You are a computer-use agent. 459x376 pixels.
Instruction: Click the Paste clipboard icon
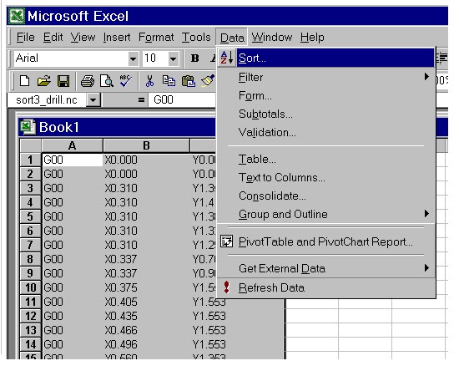[189, 81]
